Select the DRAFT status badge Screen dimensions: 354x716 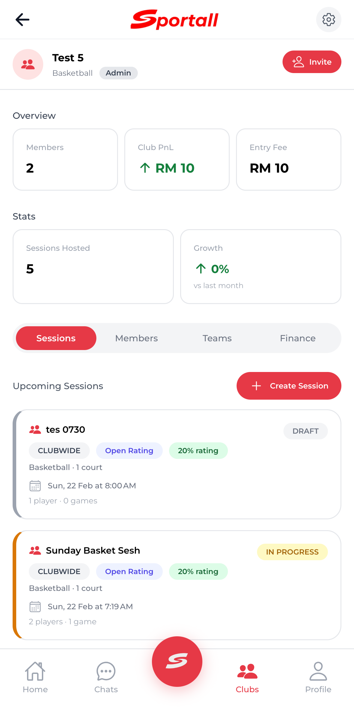pyautogui.click(x=305, y=431)
